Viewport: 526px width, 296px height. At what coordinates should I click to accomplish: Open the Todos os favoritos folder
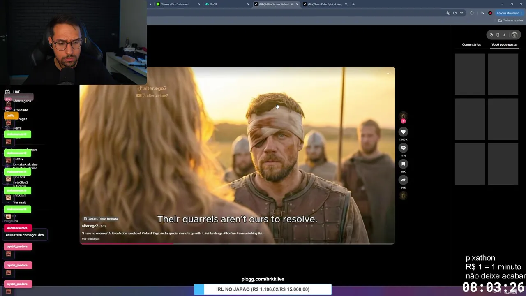[511, 21]
